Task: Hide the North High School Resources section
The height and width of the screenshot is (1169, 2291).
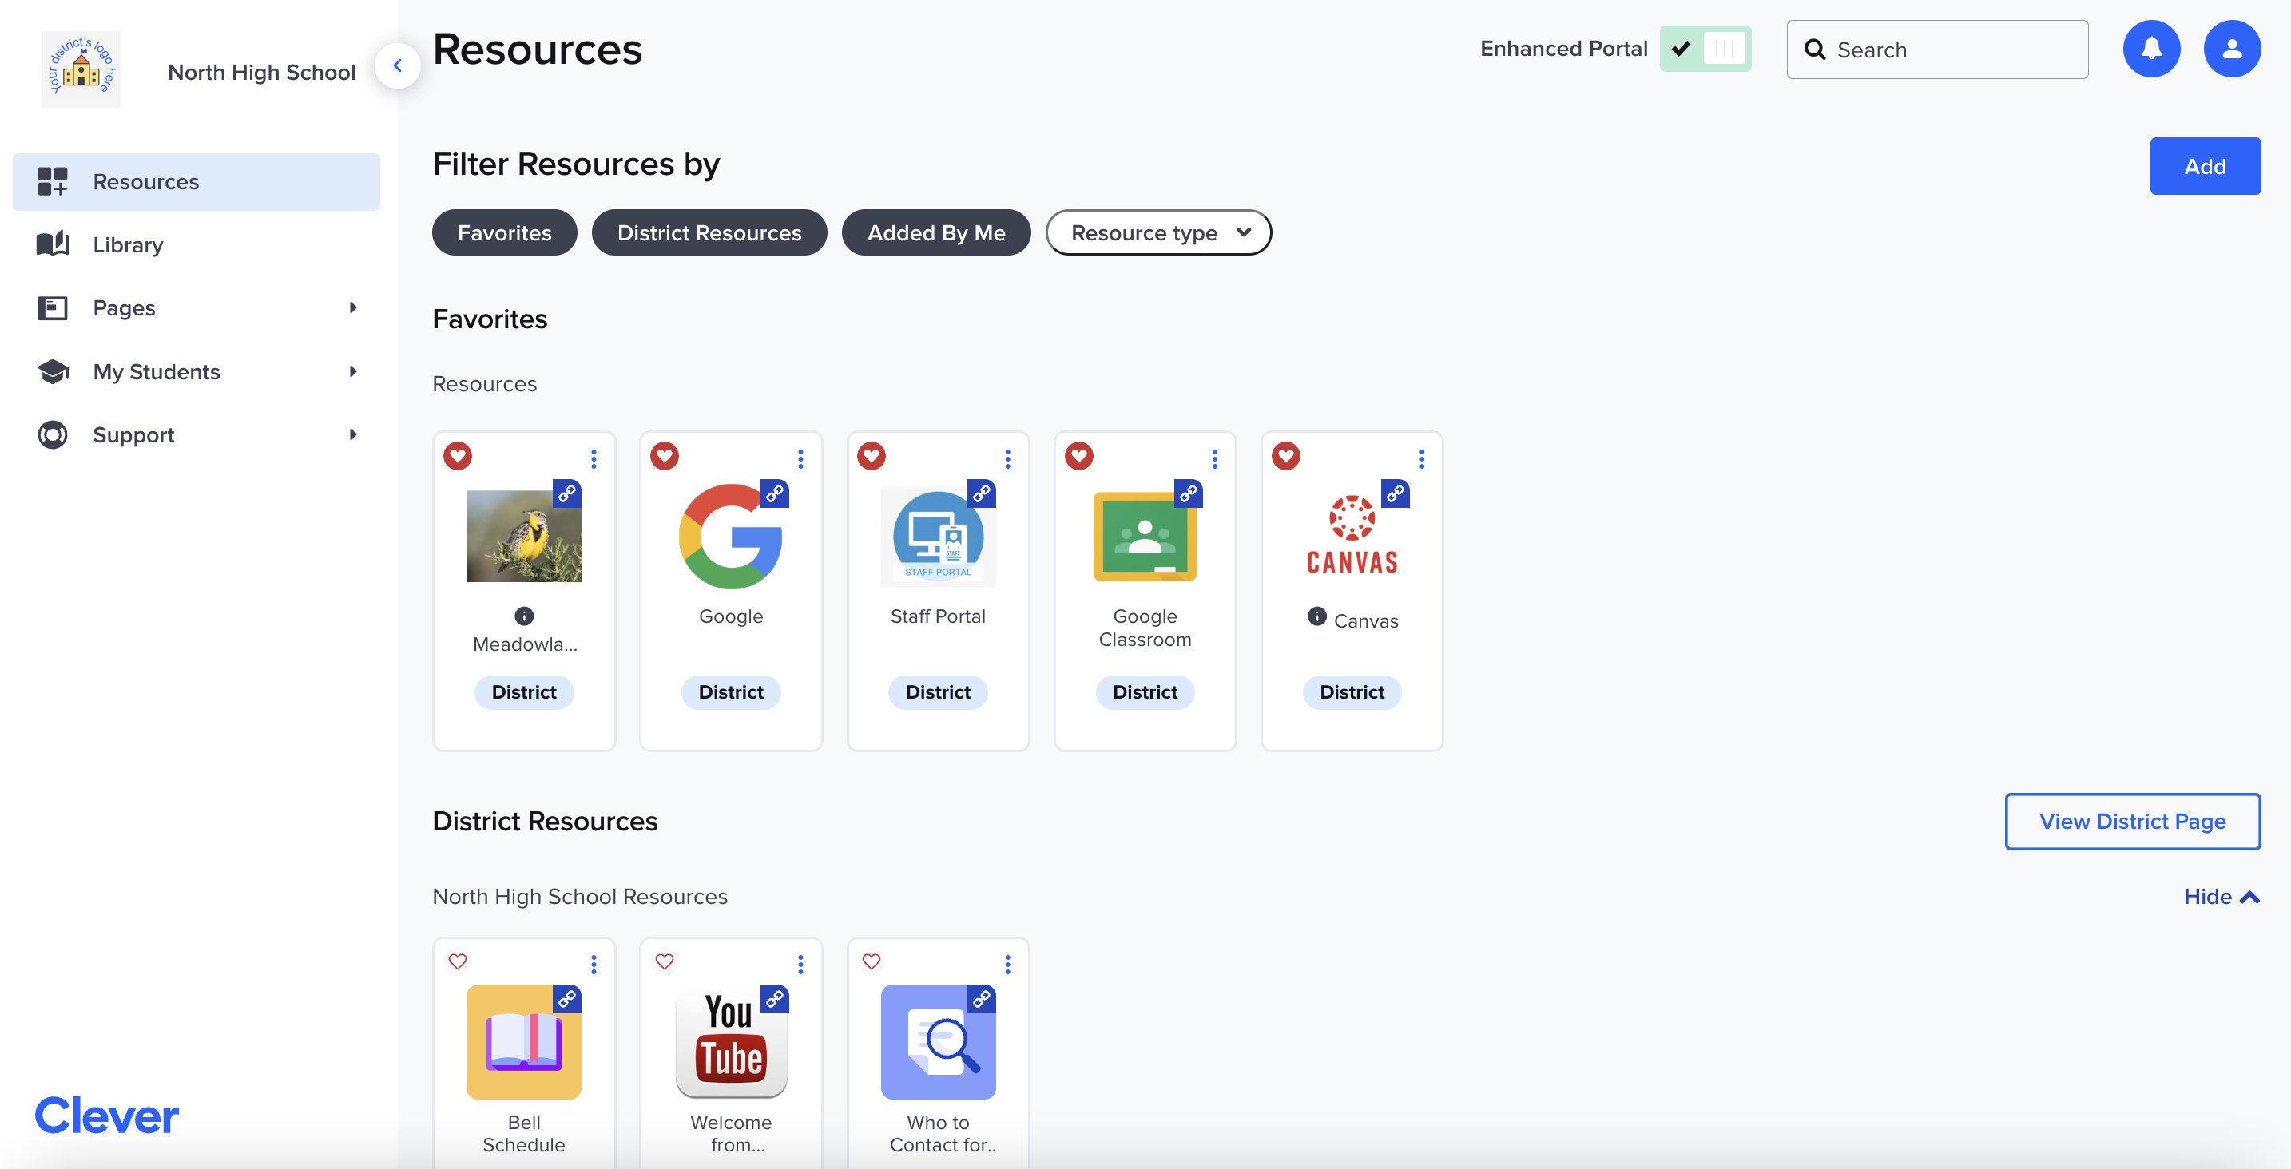Action: tap(2220, 896)
